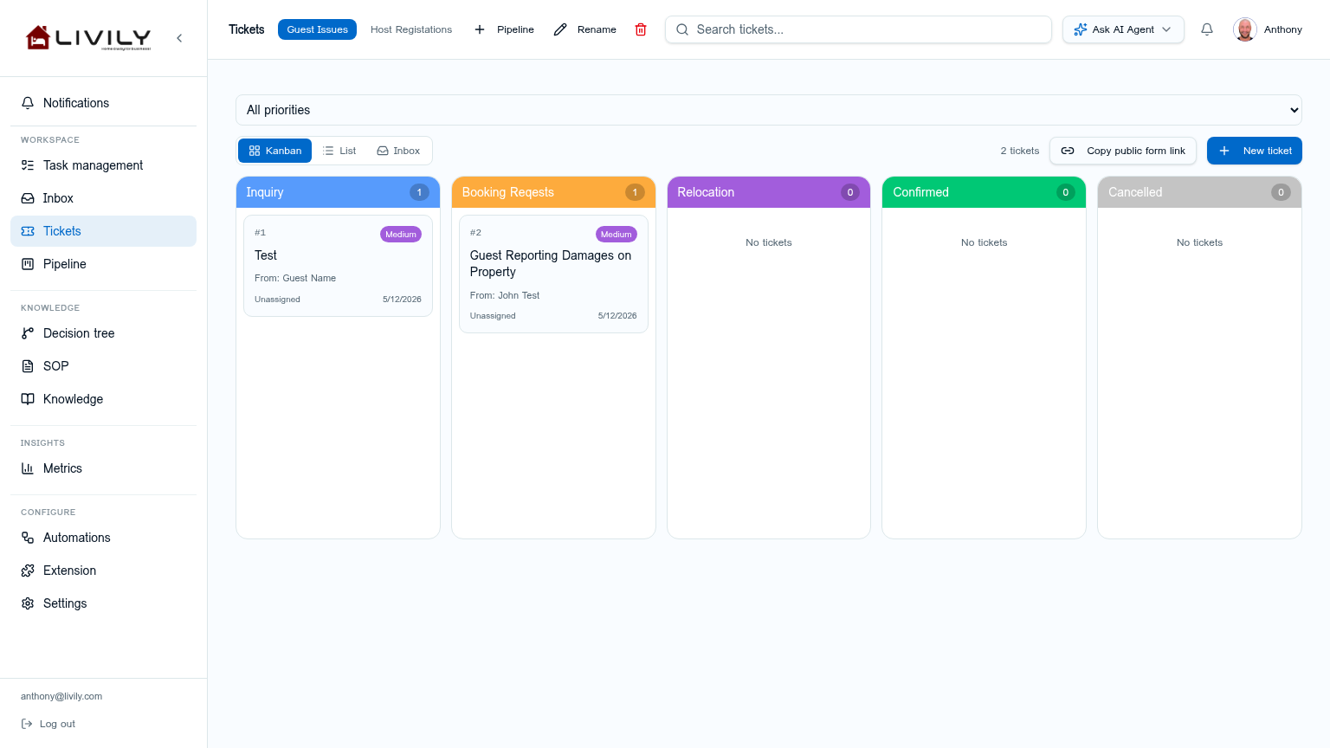This screenshot has width=1330, height=748.
Task: Open Pipeline in the sidebar
Action: tap(103, 264)
